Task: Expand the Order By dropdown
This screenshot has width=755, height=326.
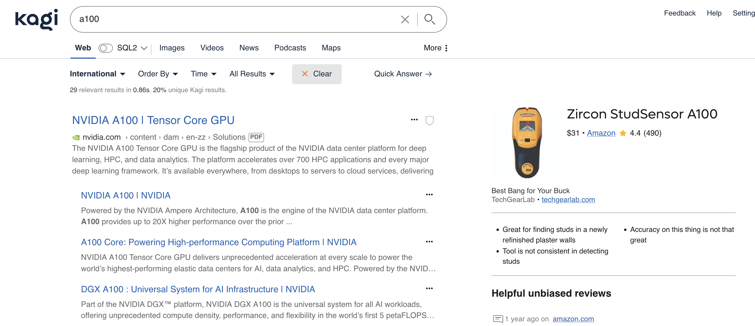Action: tap(158, 74)
